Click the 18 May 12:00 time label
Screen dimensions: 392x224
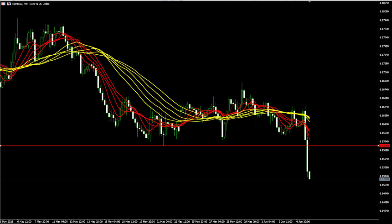coord(129,222)
